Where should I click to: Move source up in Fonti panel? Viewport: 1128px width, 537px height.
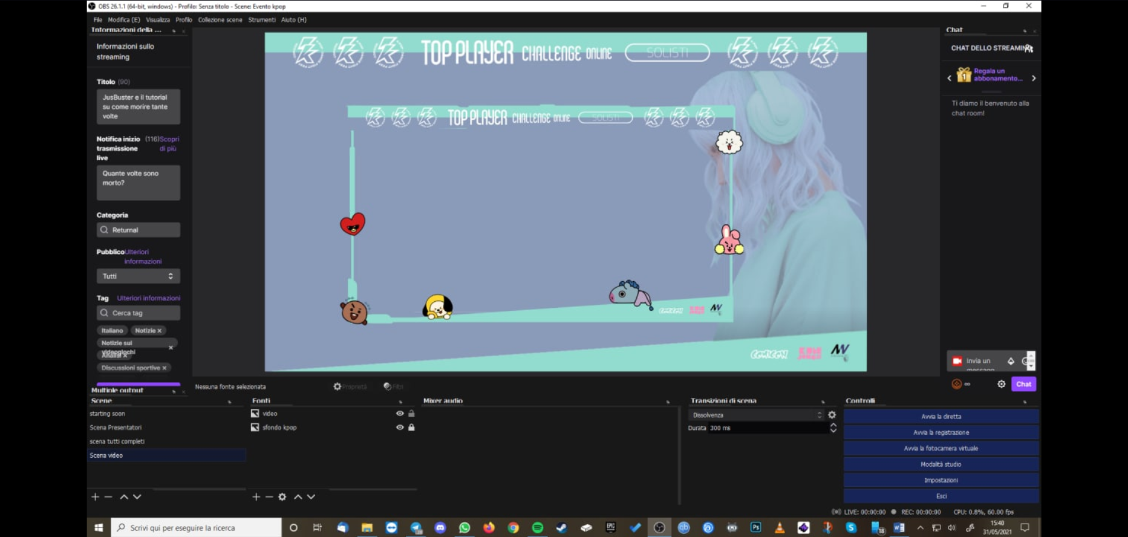(x=298, y=496)
